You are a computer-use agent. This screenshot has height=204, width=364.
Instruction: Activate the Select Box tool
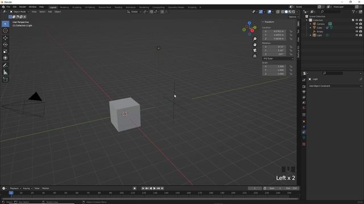click(5, 24)
